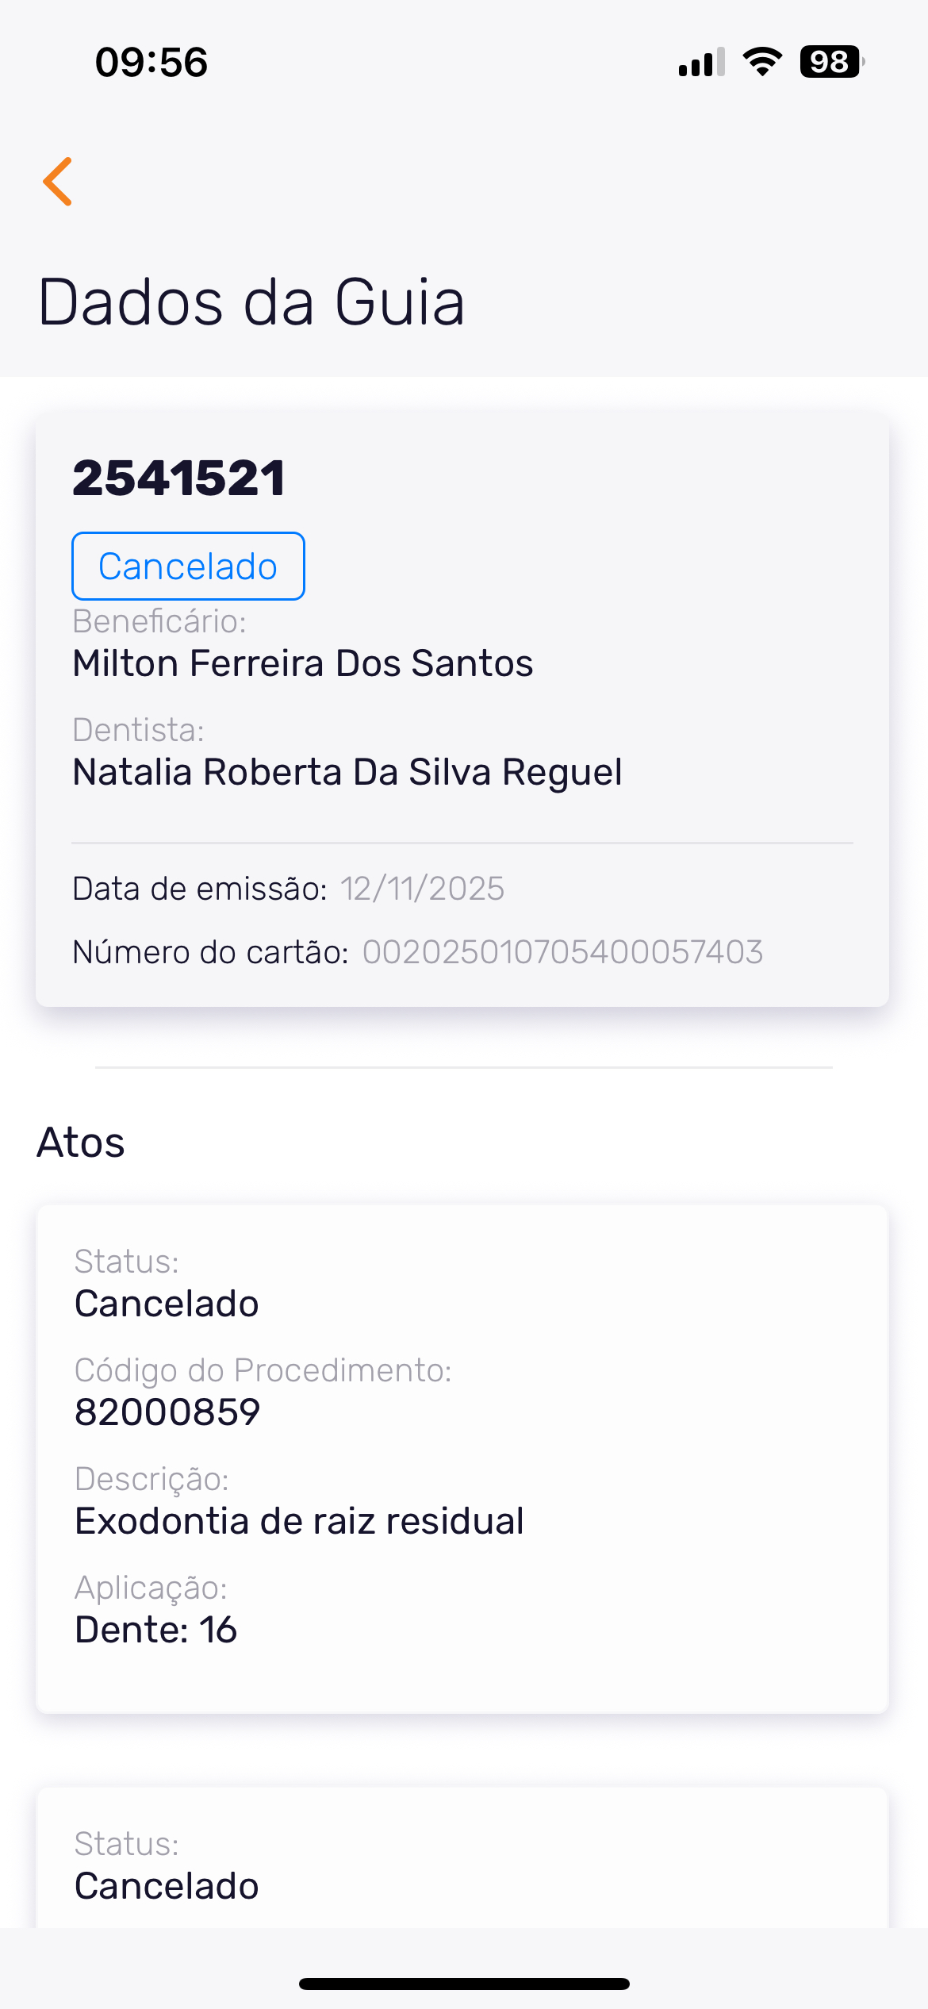Tap the orange back arrow
The width and height of the screenshot is (928, 2009).
tap(58, 182)
